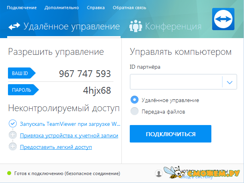Click the Готов к подключению status text

(67, 173)
